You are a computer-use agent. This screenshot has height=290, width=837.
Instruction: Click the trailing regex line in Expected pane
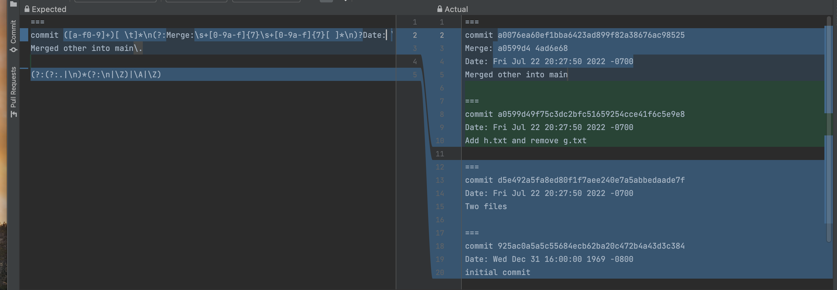click(x=96, y=75)
